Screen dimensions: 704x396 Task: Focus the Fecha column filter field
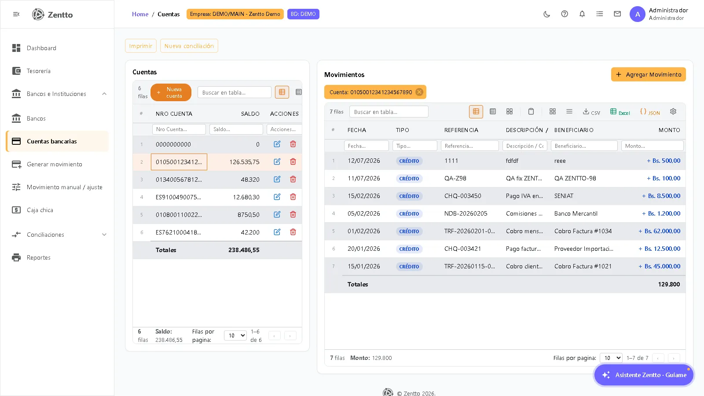click(367, 146)
